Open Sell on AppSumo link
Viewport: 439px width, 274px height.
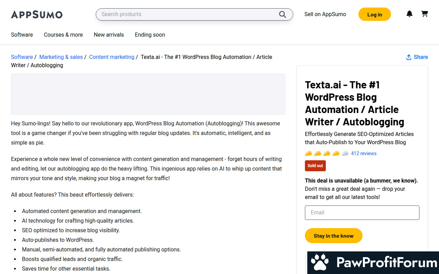[x=325, y=14]
